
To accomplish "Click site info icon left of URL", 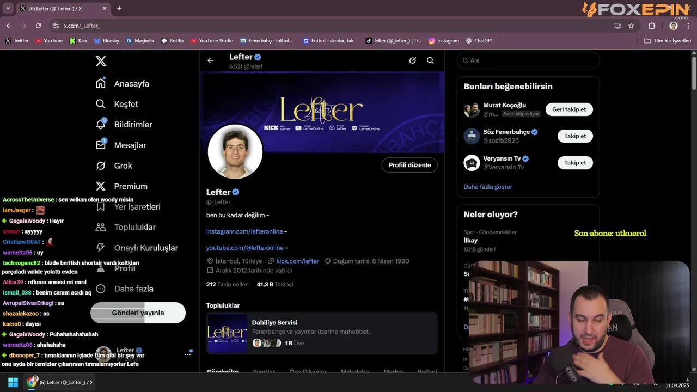I will coord(56,26).
